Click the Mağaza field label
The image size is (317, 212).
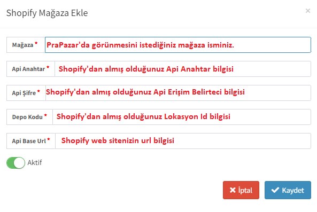22,45
